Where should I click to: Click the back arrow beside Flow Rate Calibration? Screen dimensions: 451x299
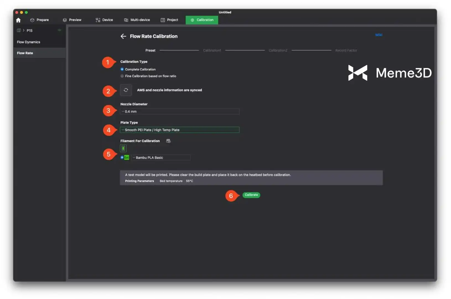[123, 36]
